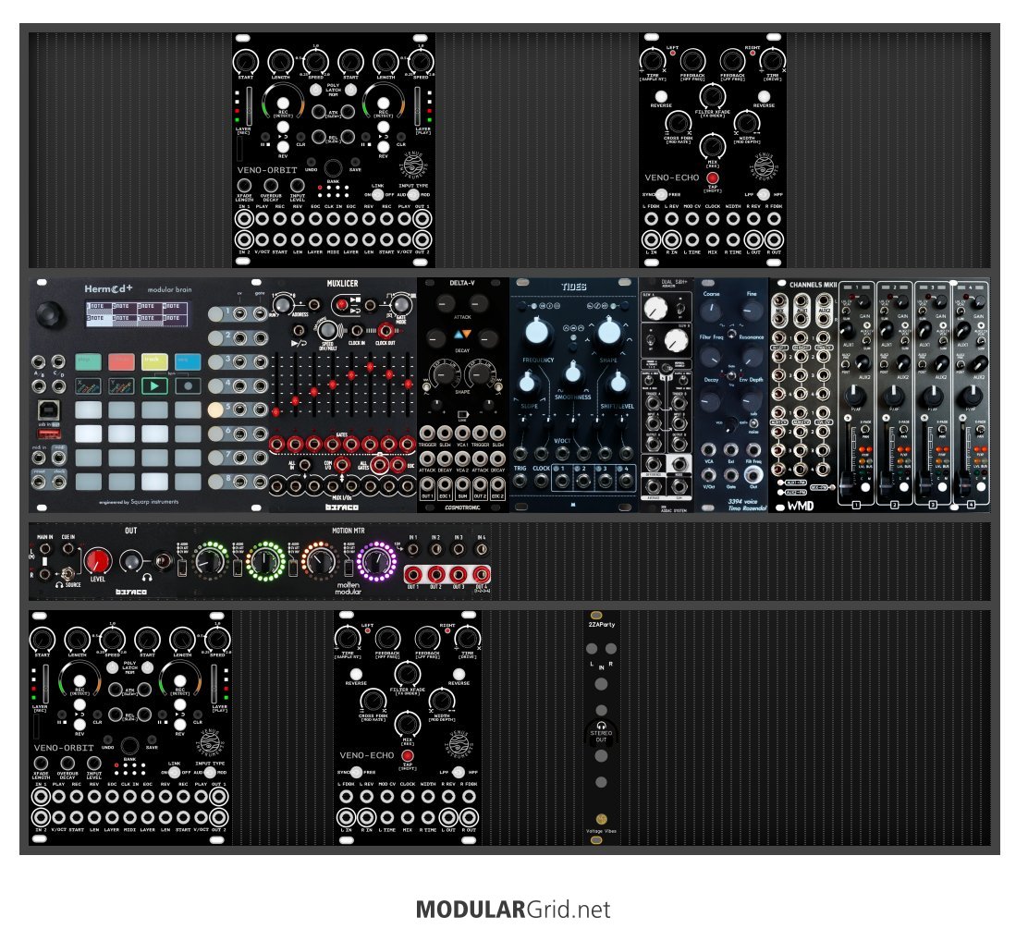Click the 3394 voice Out jack
This screenshot has height=929, width=1028.
[753, 473]
